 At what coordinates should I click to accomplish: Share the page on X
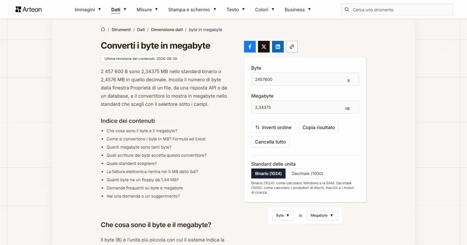(x=264, y=47)
